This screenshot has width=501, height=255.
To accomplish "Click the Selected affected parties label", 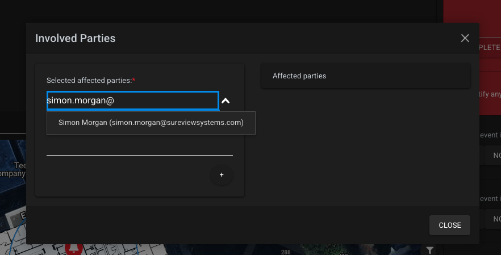I will [x=91, y=81].
